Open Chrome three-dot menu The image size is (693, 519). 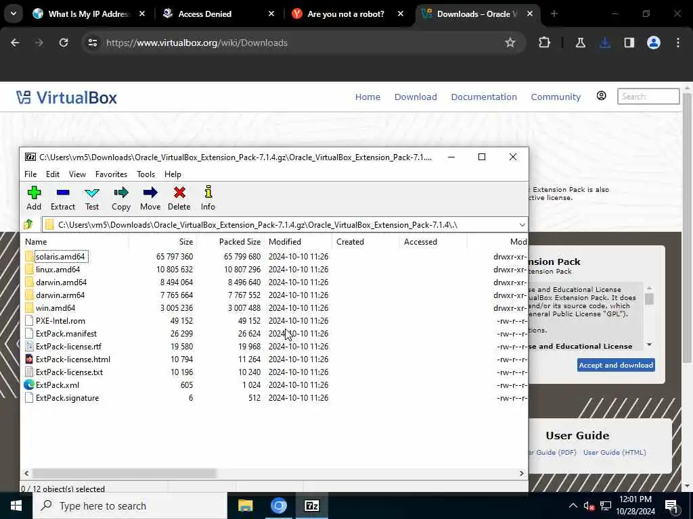click(678, 43)
